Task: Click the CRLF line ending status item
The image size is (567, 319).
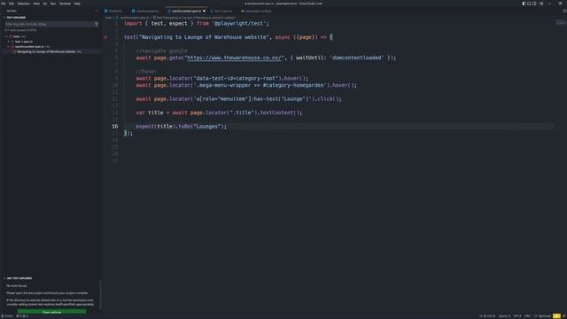Action: coord(528,316)
